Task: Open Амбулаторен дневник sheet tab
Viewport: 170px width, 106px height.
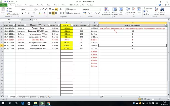Action: click(x=28, y=97)
